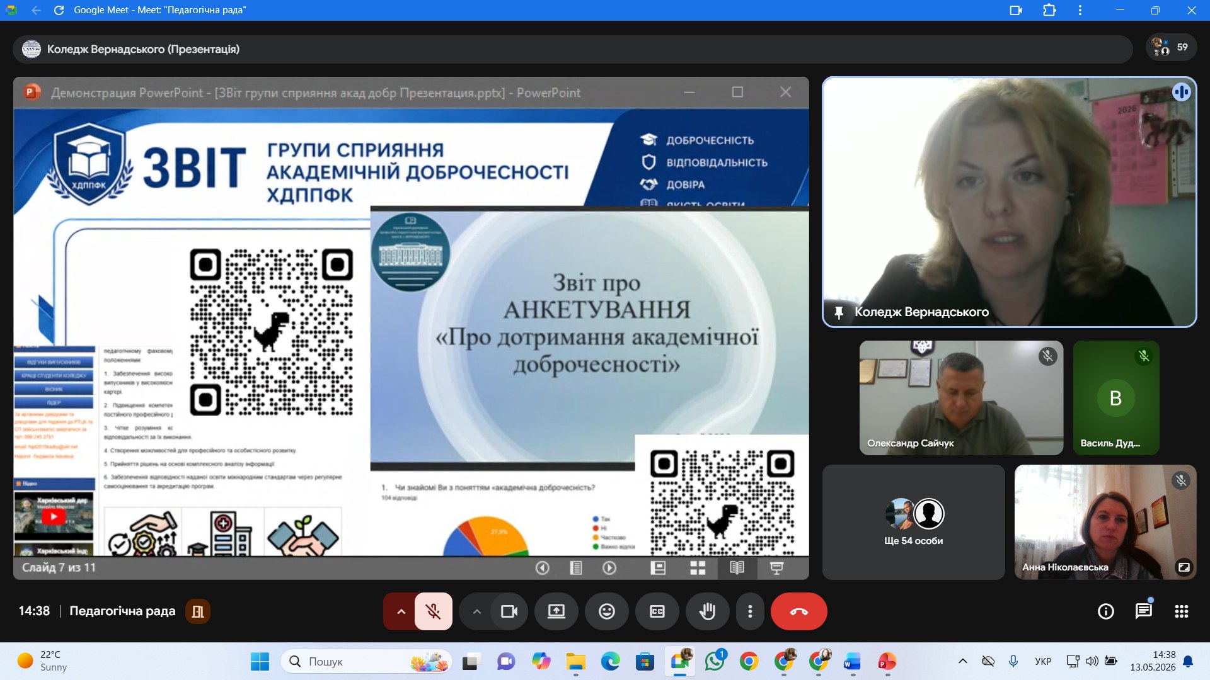The height and width of the screenshot is (680, 1210).
Task: Leave the call with red button
Action: point(799,611)
